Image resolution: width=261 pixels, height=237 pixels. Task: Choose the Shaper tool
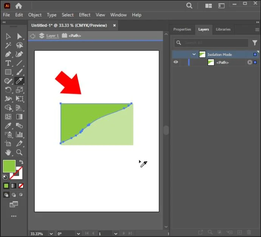point(8,81)
